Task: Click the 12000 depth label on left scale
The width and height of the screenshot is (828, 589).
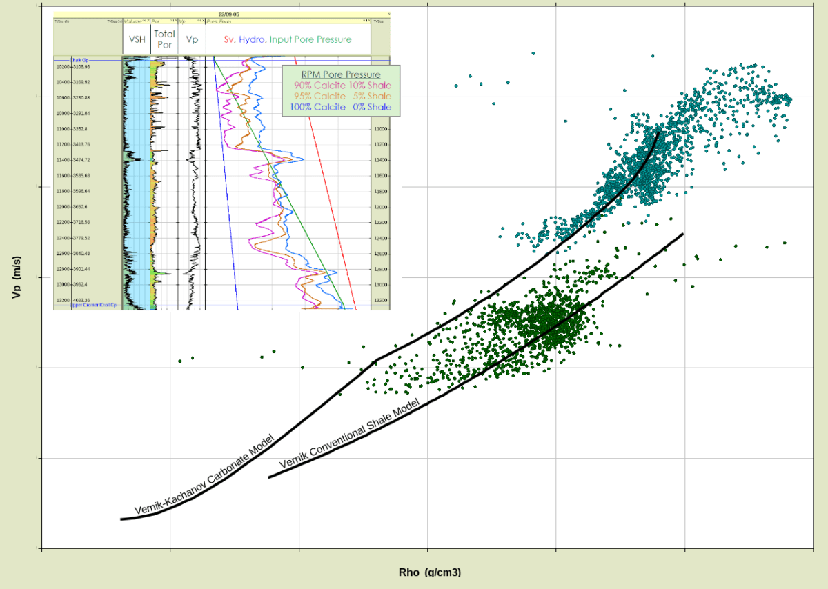Action: coord(63,207)
